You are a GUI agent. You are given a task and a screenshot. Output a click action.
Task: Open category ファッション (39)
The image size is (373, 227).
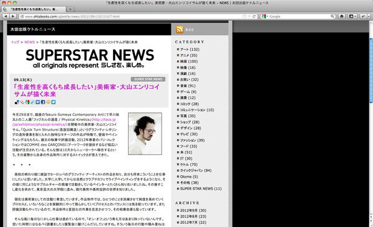point(192,140)
